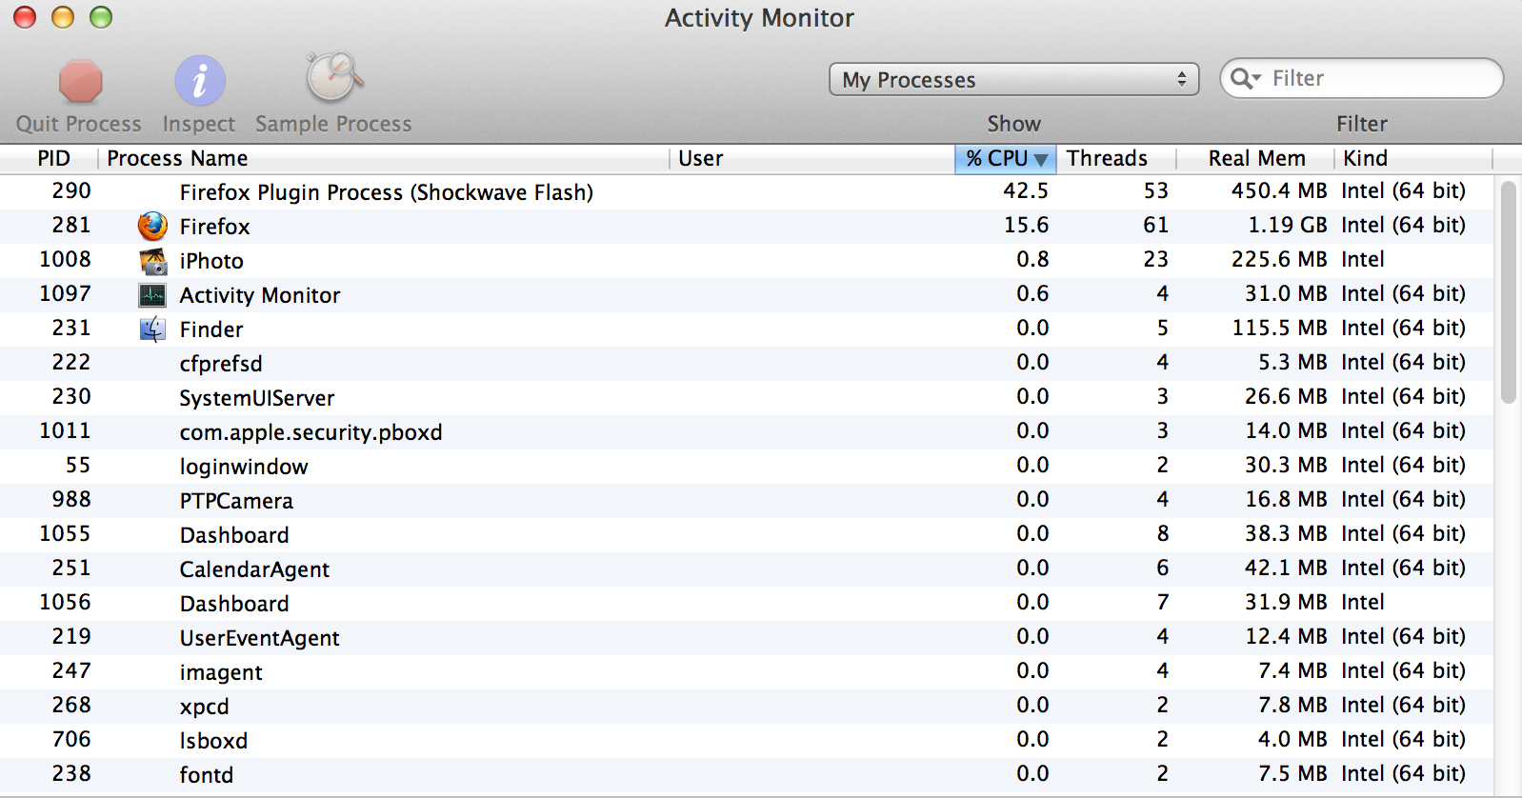
Task: Click the Quit Process stop-sign icon
Action: [x=81, y=81]
